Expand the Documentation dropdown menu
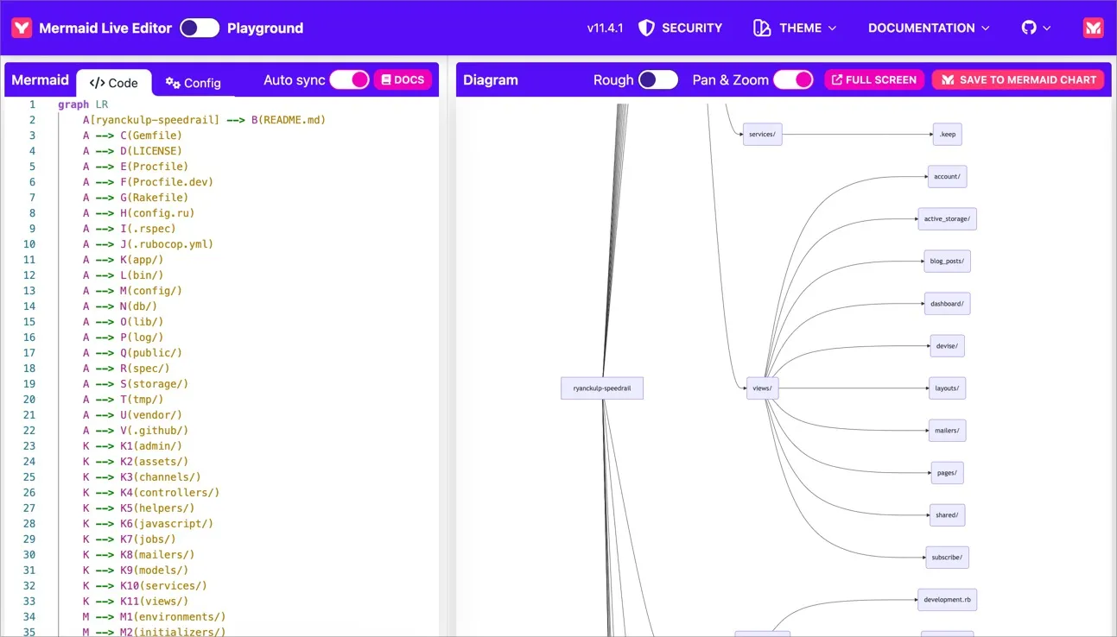 (x=929, y=28)
